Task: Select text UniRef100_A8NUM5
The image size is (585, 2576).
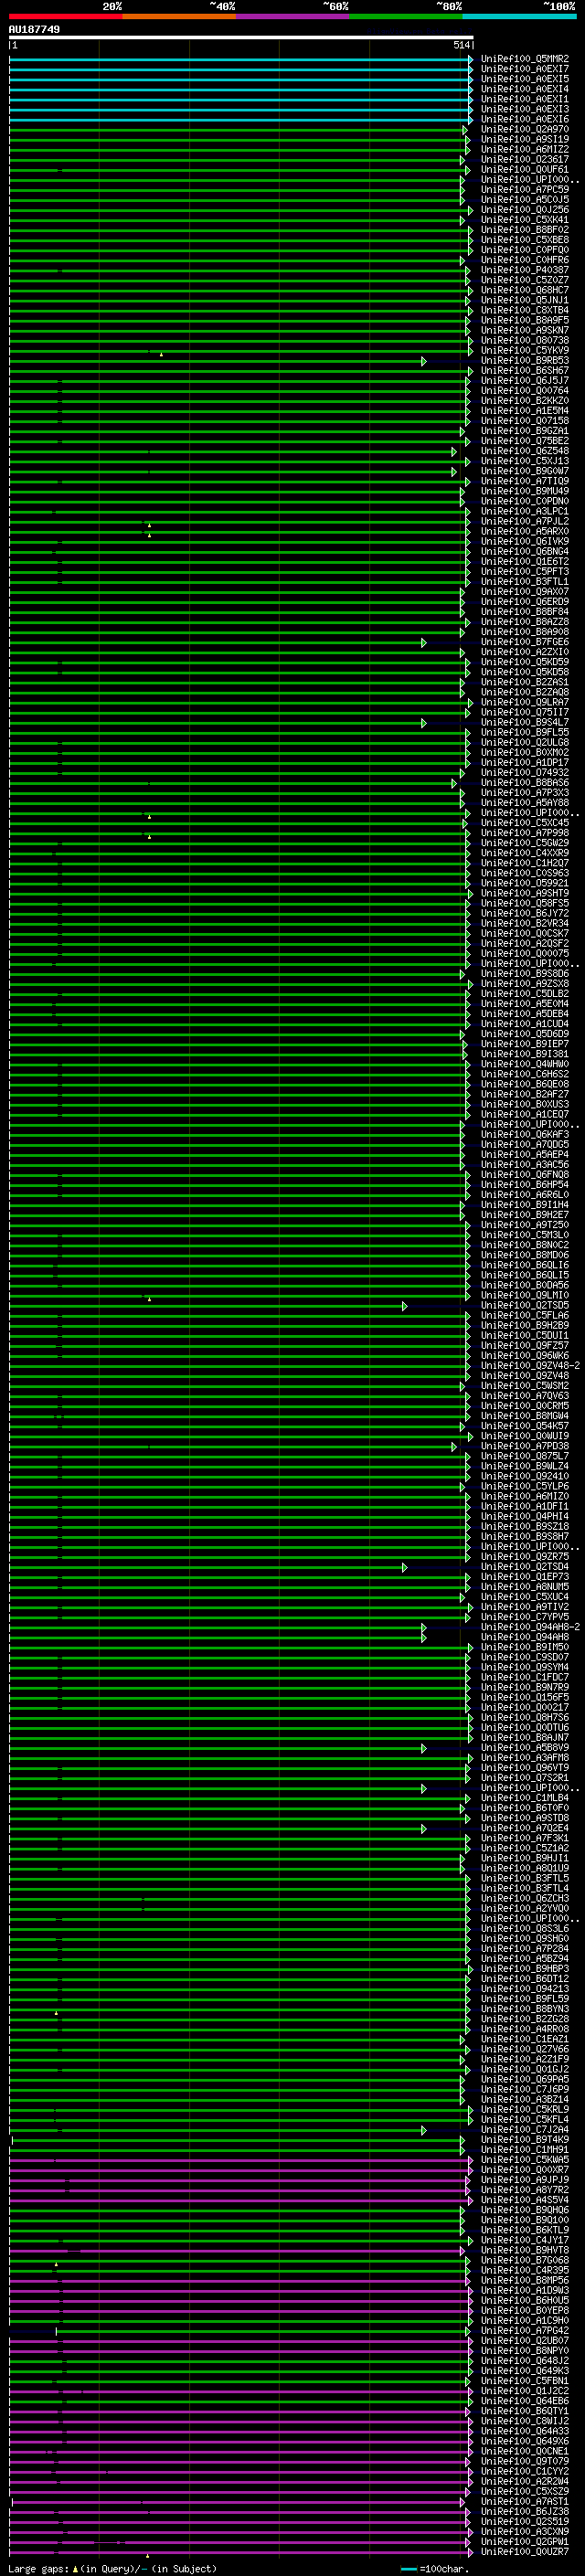Action: [x=525, y=1587]
